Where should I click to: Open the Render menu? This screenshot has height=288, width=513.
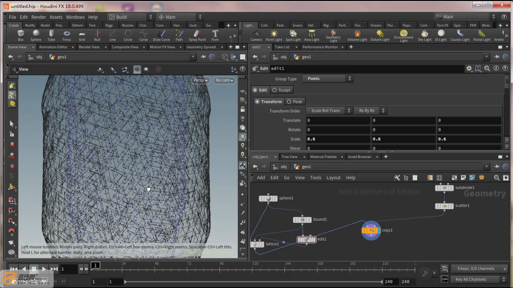pos(38,17)
